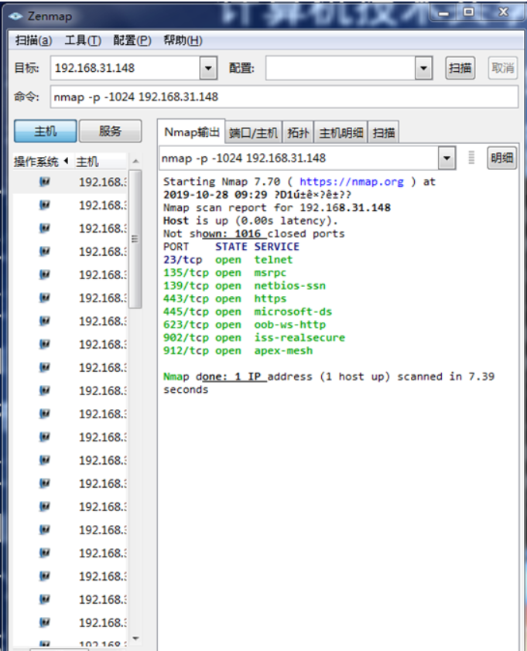Image resolution: width=527 pixels, height=651 pixels.
Task: Click the empty 配置 profile field
Action: (x=340, y=68)
